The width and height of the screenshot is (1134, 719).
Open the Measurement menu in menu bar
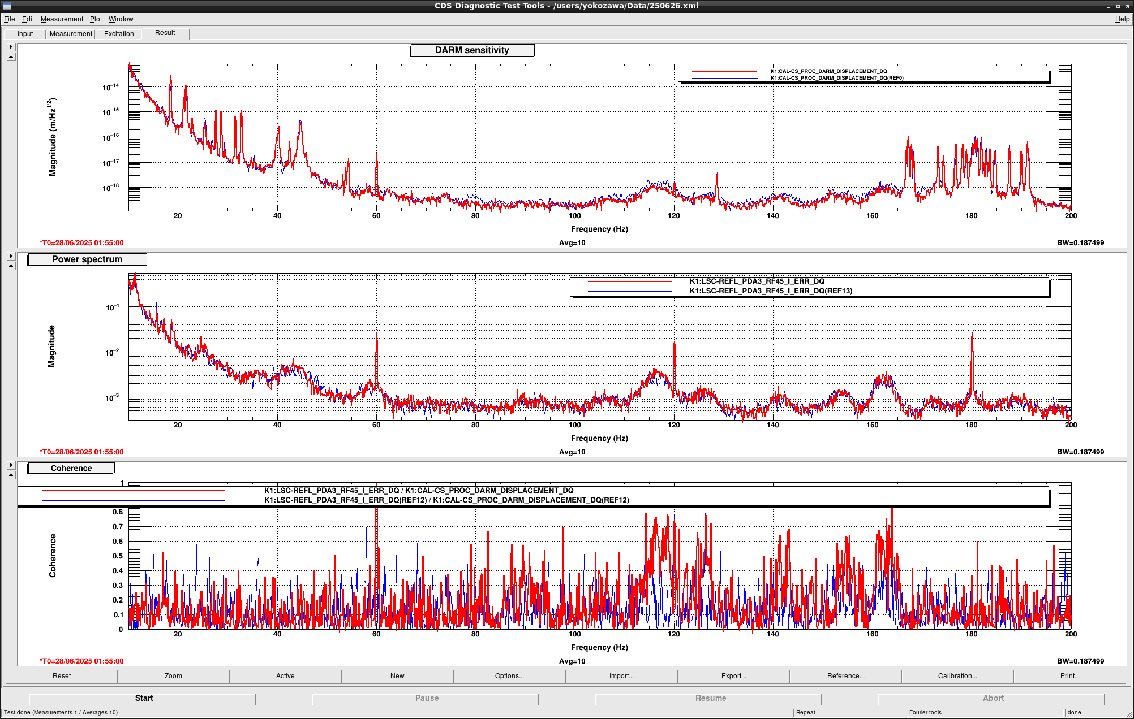tap(62, 19)
